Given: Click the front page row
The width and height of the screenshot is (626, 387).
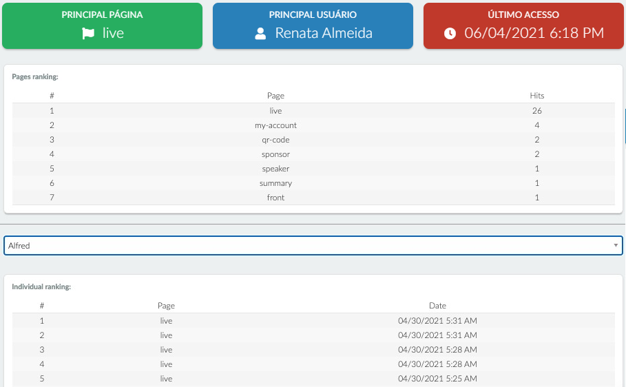Looking at the screenshot, I should [x=313, y=198].
